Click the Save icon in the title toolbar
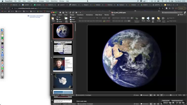The image size is (187, 105). click(63, 12)
